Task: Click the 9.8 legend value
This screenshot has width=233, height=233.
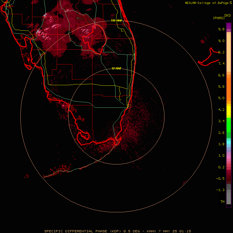Action: tap(221, 29)
